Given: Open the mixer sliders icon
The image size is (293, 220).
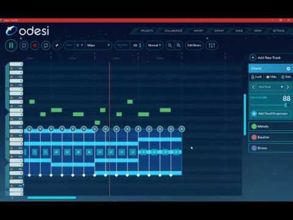Looking at the screenshot, I should tap(212, 45).
